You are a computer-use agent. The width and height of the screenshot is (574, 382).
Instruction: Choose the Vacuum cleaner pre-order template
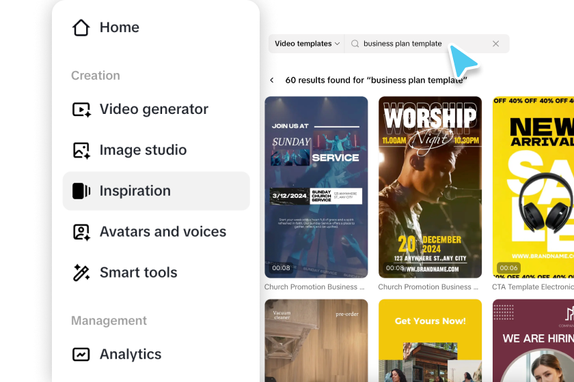tap(316, 340)
